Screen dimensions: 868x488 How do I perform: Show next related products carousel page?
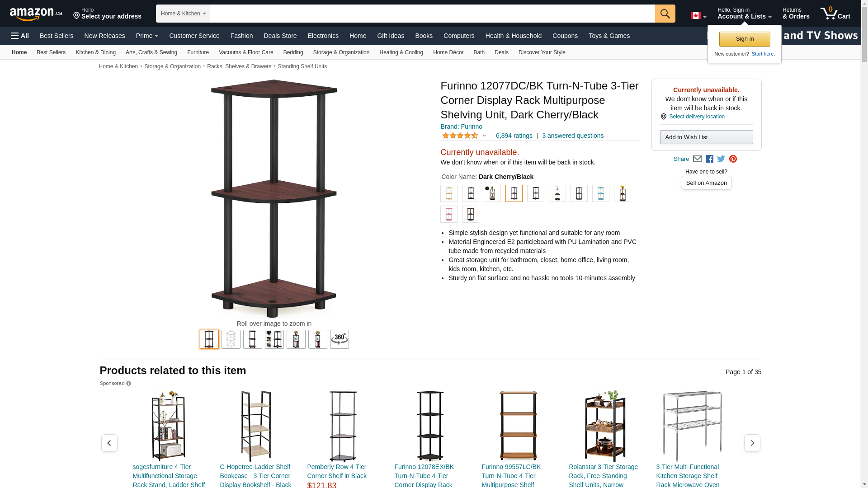coord(752,443)
